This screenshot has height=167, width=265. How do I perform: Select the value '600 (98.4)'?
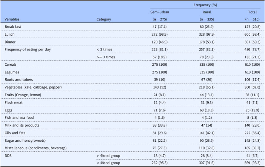252,35
